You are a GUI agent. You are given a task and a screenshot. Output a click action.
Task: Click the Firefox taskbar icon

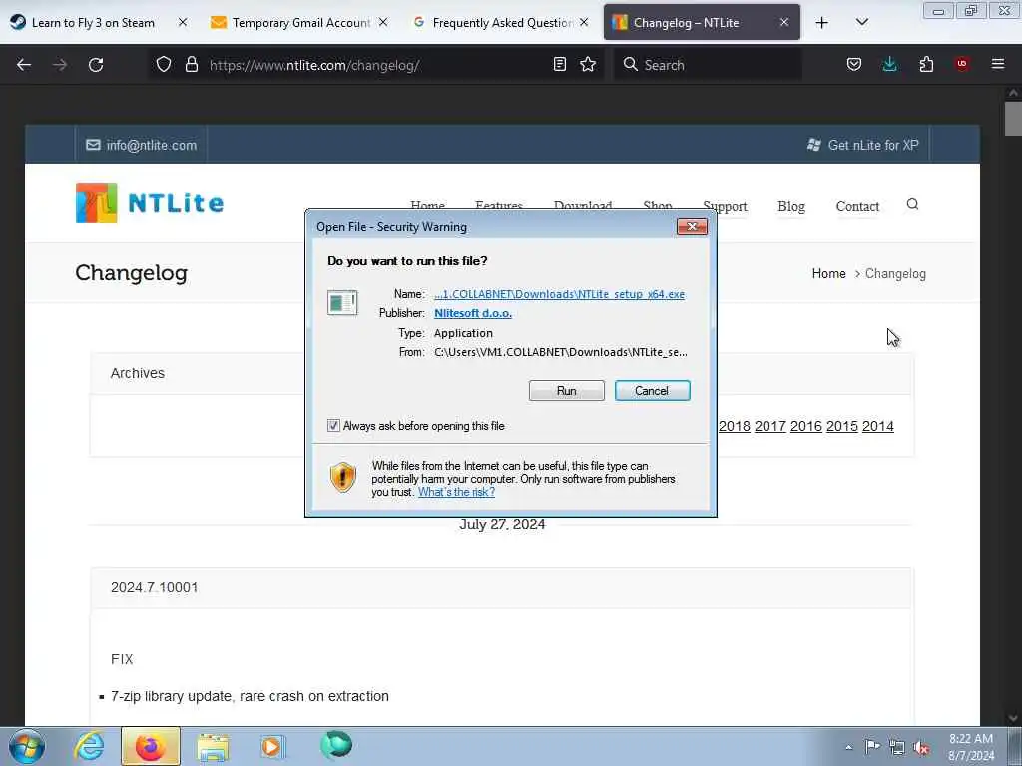coord(151,746)
